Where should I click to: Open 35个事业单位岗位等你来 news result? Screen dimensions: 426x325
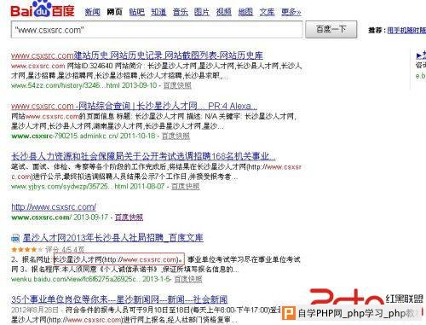(119, 299)
